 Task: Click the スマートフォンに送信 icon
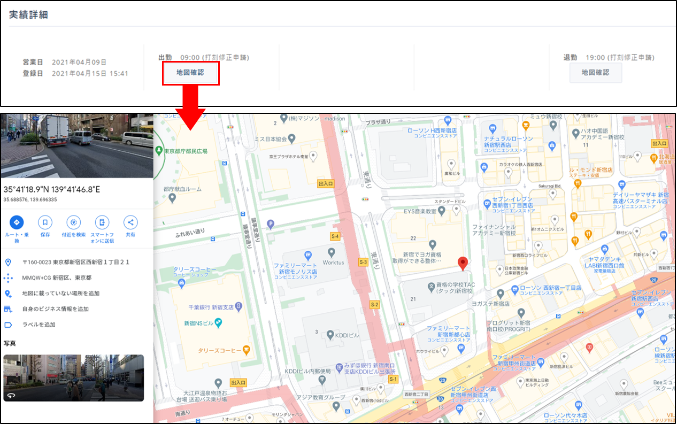click(x=102, y=222)
